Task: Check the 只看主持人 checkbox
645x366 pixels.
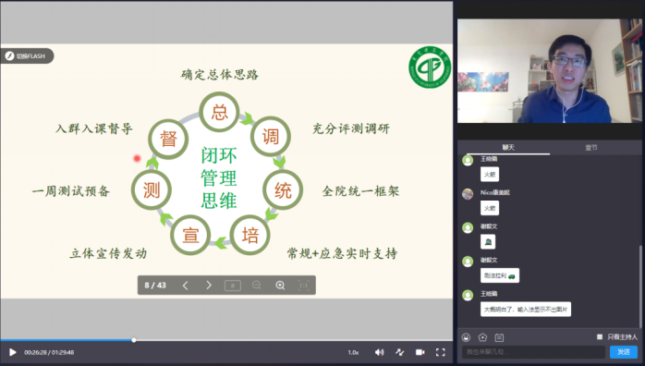Action: 600,337
